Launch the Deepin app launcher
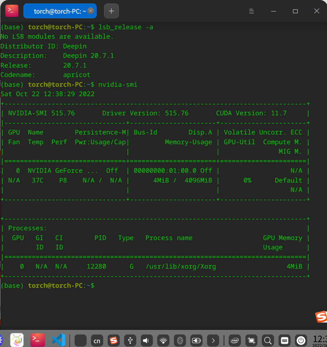Image resolution: width=327 pixels, height=347 pixels. click(x=17, y=340)
